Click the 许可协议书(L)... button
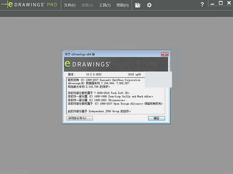Viewport: 233px width, 174px height. 80,118
